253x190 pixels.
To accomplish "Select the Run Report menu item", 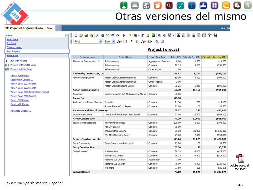I will (13, 51).
